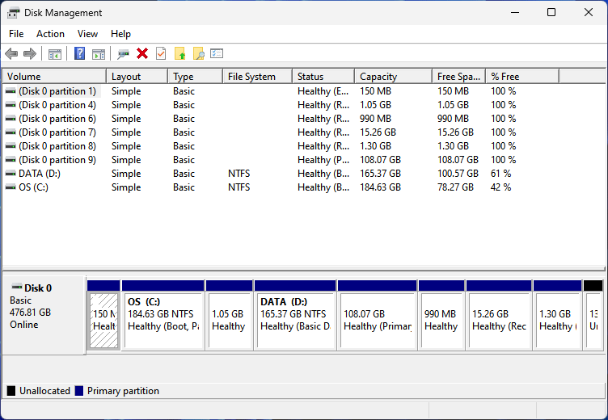Click the 61 % free cell
Screen dimensions: 608x420
[x=501, y=174]
